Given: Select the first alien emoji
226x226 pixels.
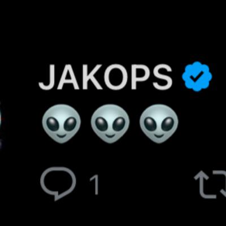Looking at the screenshot, I should [x=61, y=124].
